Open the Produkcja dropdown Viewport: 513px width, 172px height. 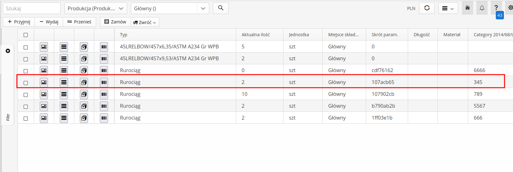pyautogui.click(x=96, y=8)
